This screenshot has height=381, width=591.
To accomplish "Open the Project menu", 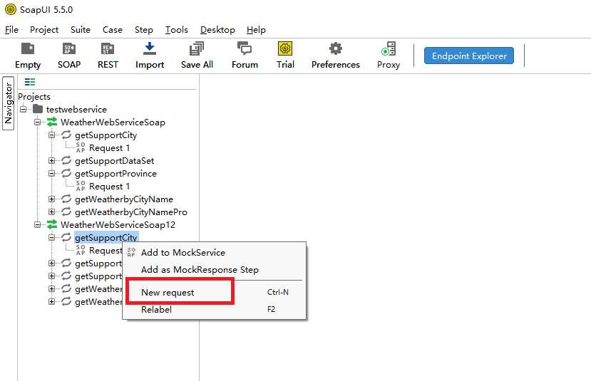I will (x=44, y=30).
